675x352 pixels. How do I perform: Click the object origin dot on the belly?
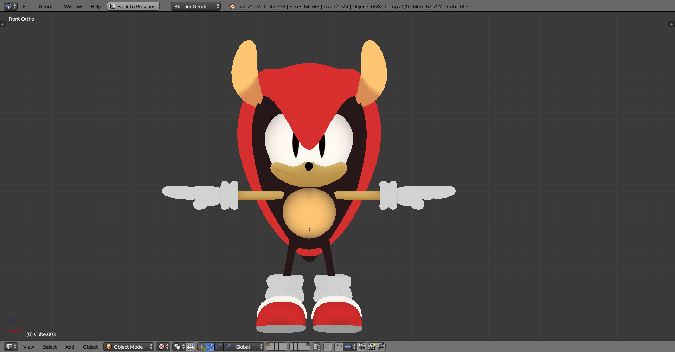point(309,230)
